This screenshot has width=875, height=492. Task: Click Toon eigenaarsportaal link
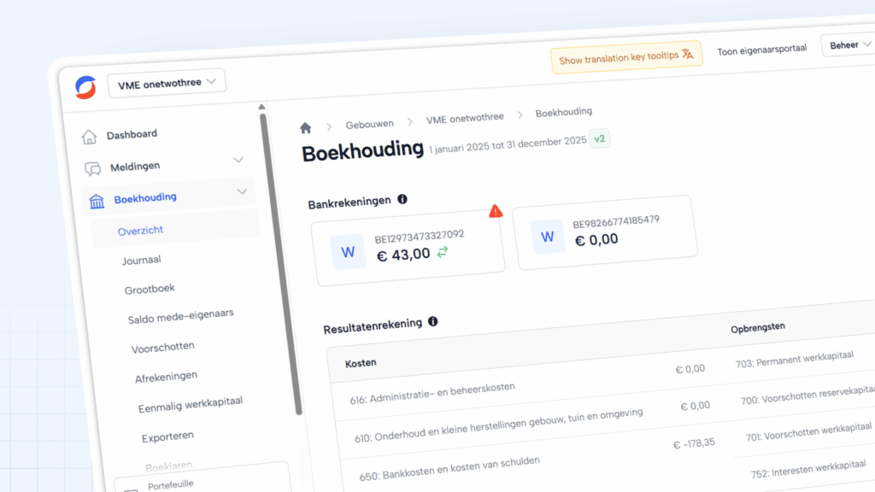[x=761, y=50]
